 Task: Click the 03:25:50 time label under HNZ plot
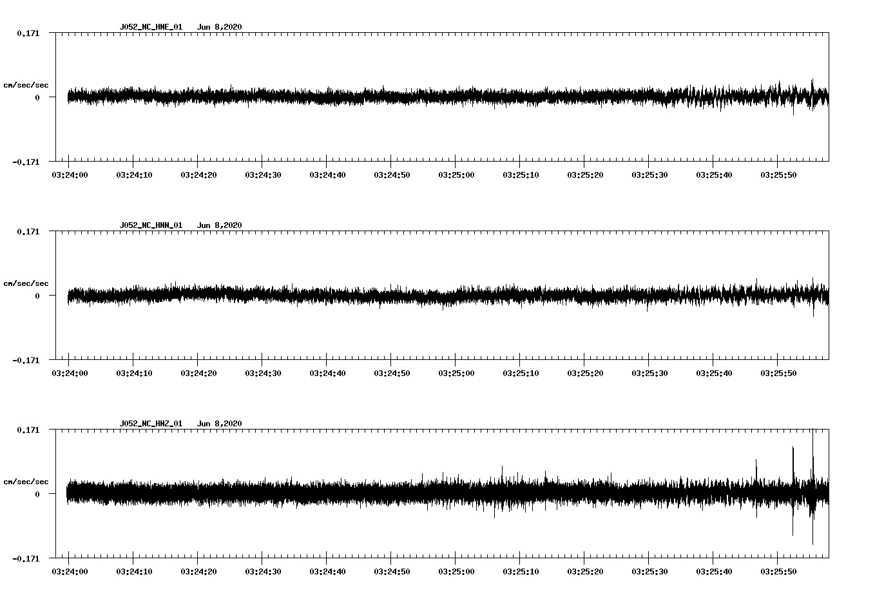[x=778, y=572]
